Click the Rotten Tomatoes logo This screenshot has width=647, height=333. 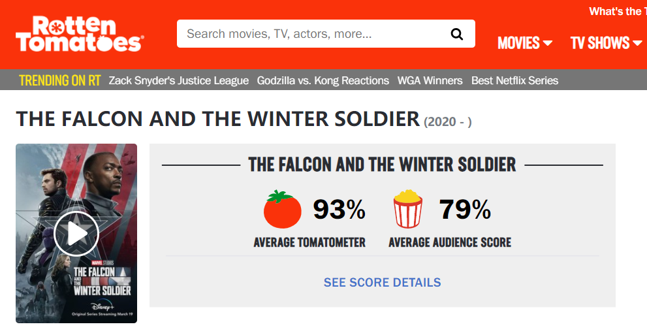(x=80, y=34)
